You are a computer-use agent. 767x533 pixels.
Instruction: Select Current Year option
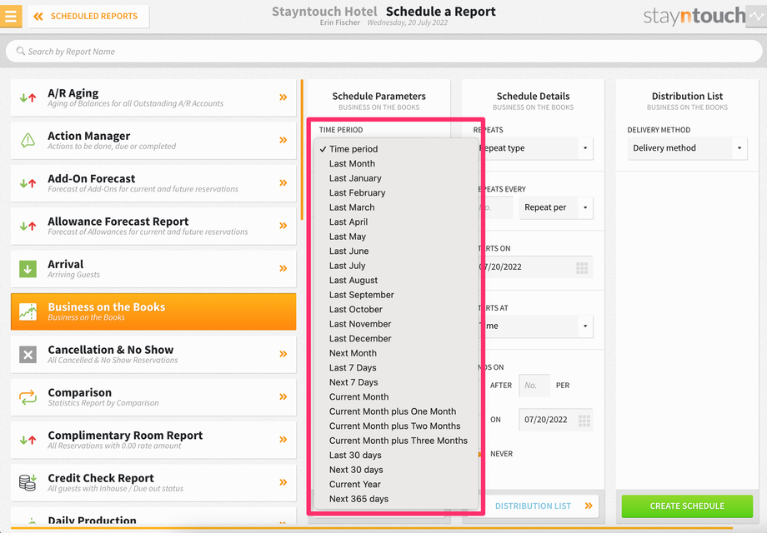point(396,485)
